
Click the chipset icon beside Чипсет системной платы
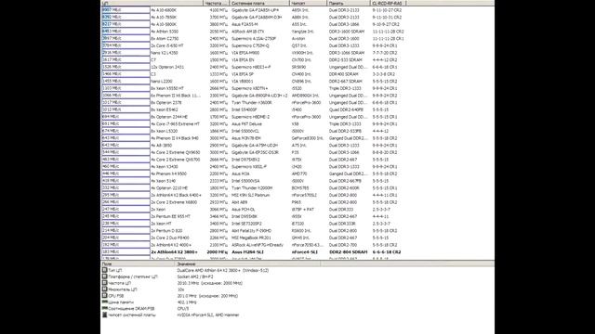105,315
